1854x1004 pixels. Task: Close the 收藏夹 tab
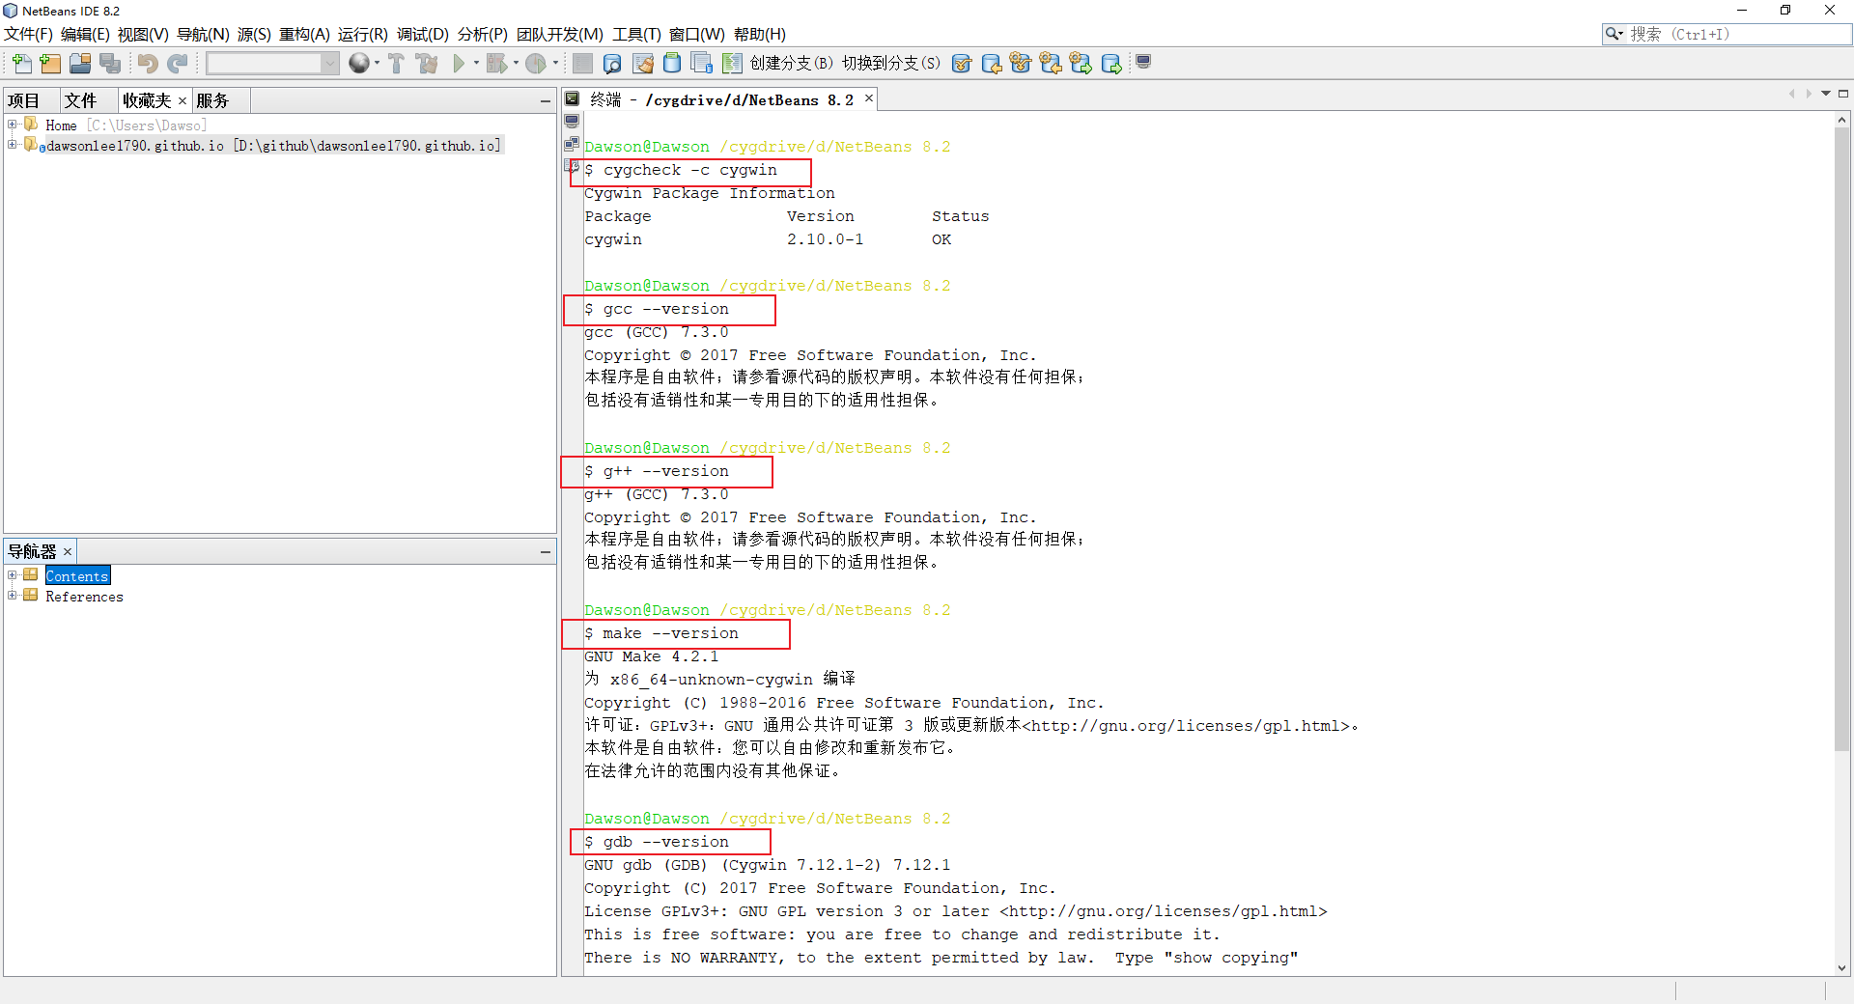click(182, 100)
